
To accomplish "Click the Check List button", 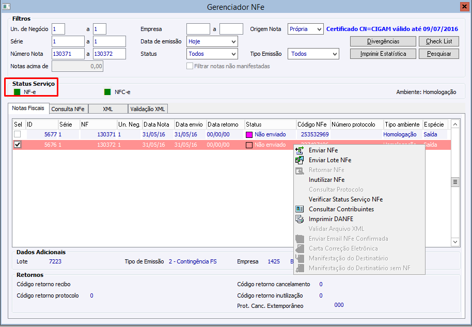I will click(439, 41).
